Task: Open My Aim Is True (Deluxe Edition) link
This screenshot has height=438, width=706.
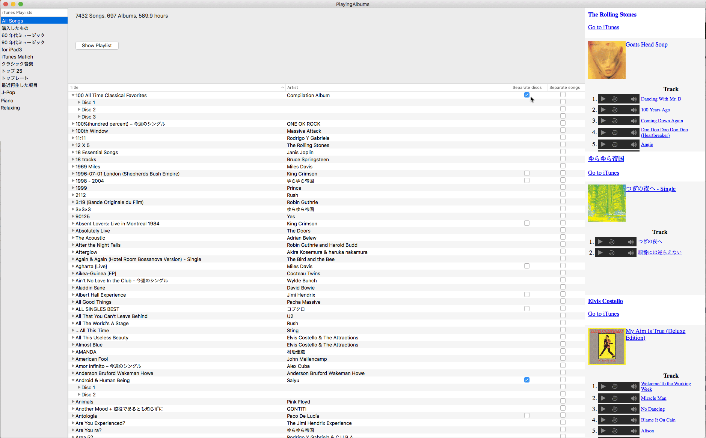Action: coord(655,334)
